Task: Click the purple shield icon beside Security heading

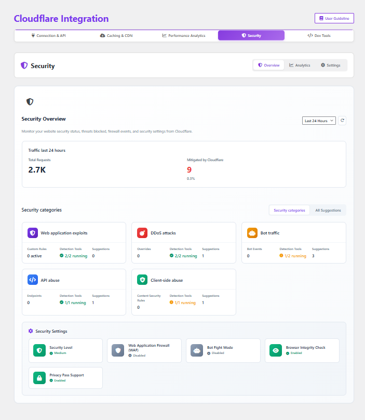Action: pos(24,65)
